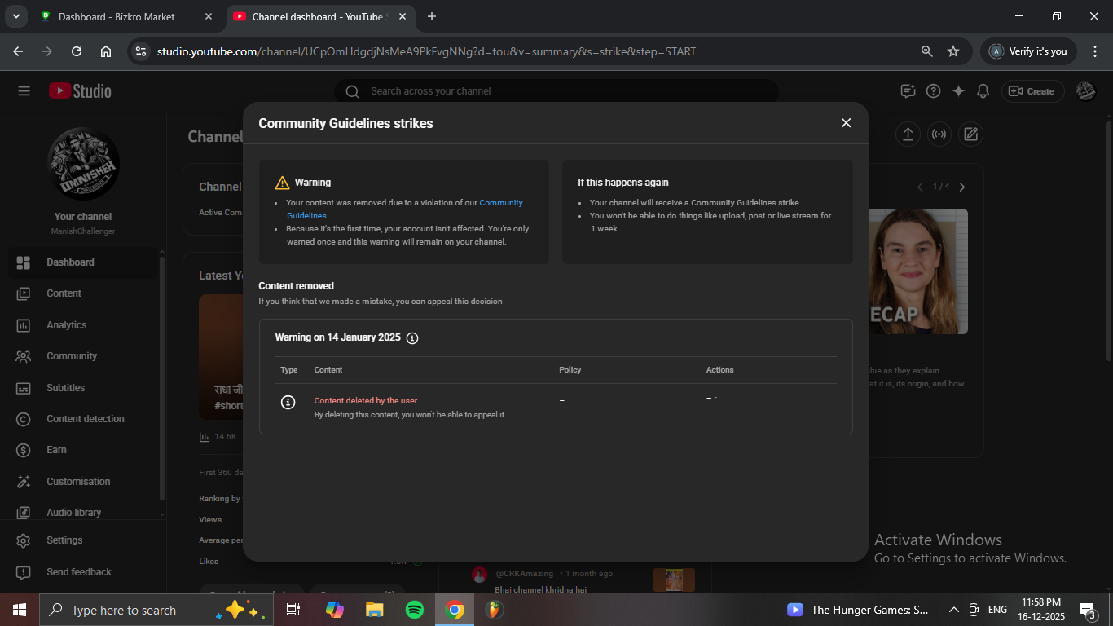Go to next card with right chevron
This screenshot has width=1113, height=626.
[x=962, y=187]
